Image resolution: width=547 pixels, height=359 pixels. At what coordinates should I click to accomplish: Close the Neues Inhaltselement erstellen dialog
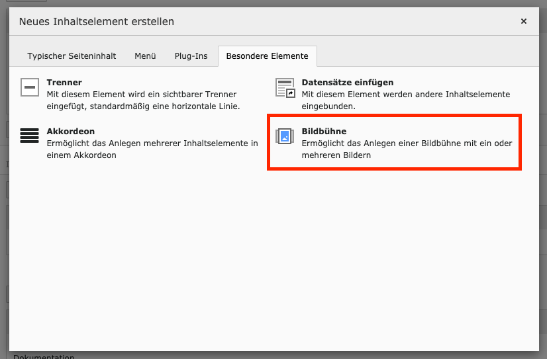(x=523, y=22)
